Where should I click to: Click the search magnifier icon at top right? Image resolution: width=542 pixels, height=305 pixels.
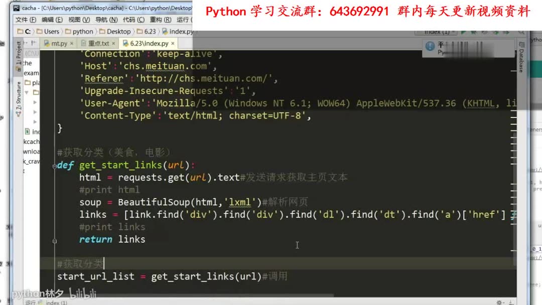pyautogui.click(x=521, y=32)
